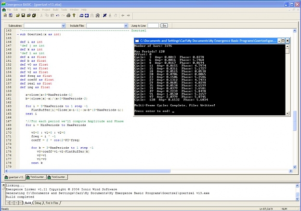Click the horizontal scrollbar of the code editor
Viewport: 301px width, 211px height.
[x=90, y=171]
